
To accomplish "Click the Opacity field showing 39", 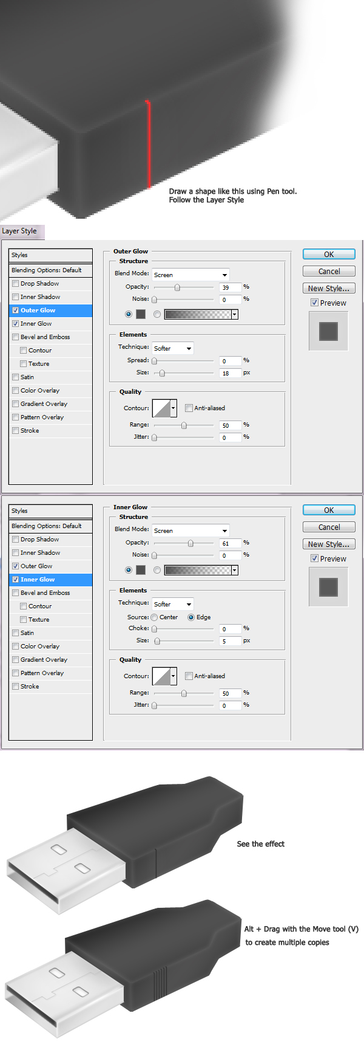I will pyautogui.click(x=231, y=287).
